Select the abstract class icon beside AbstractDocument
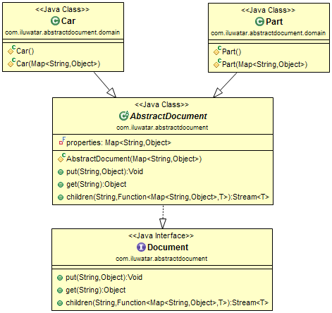 (124, 116)
